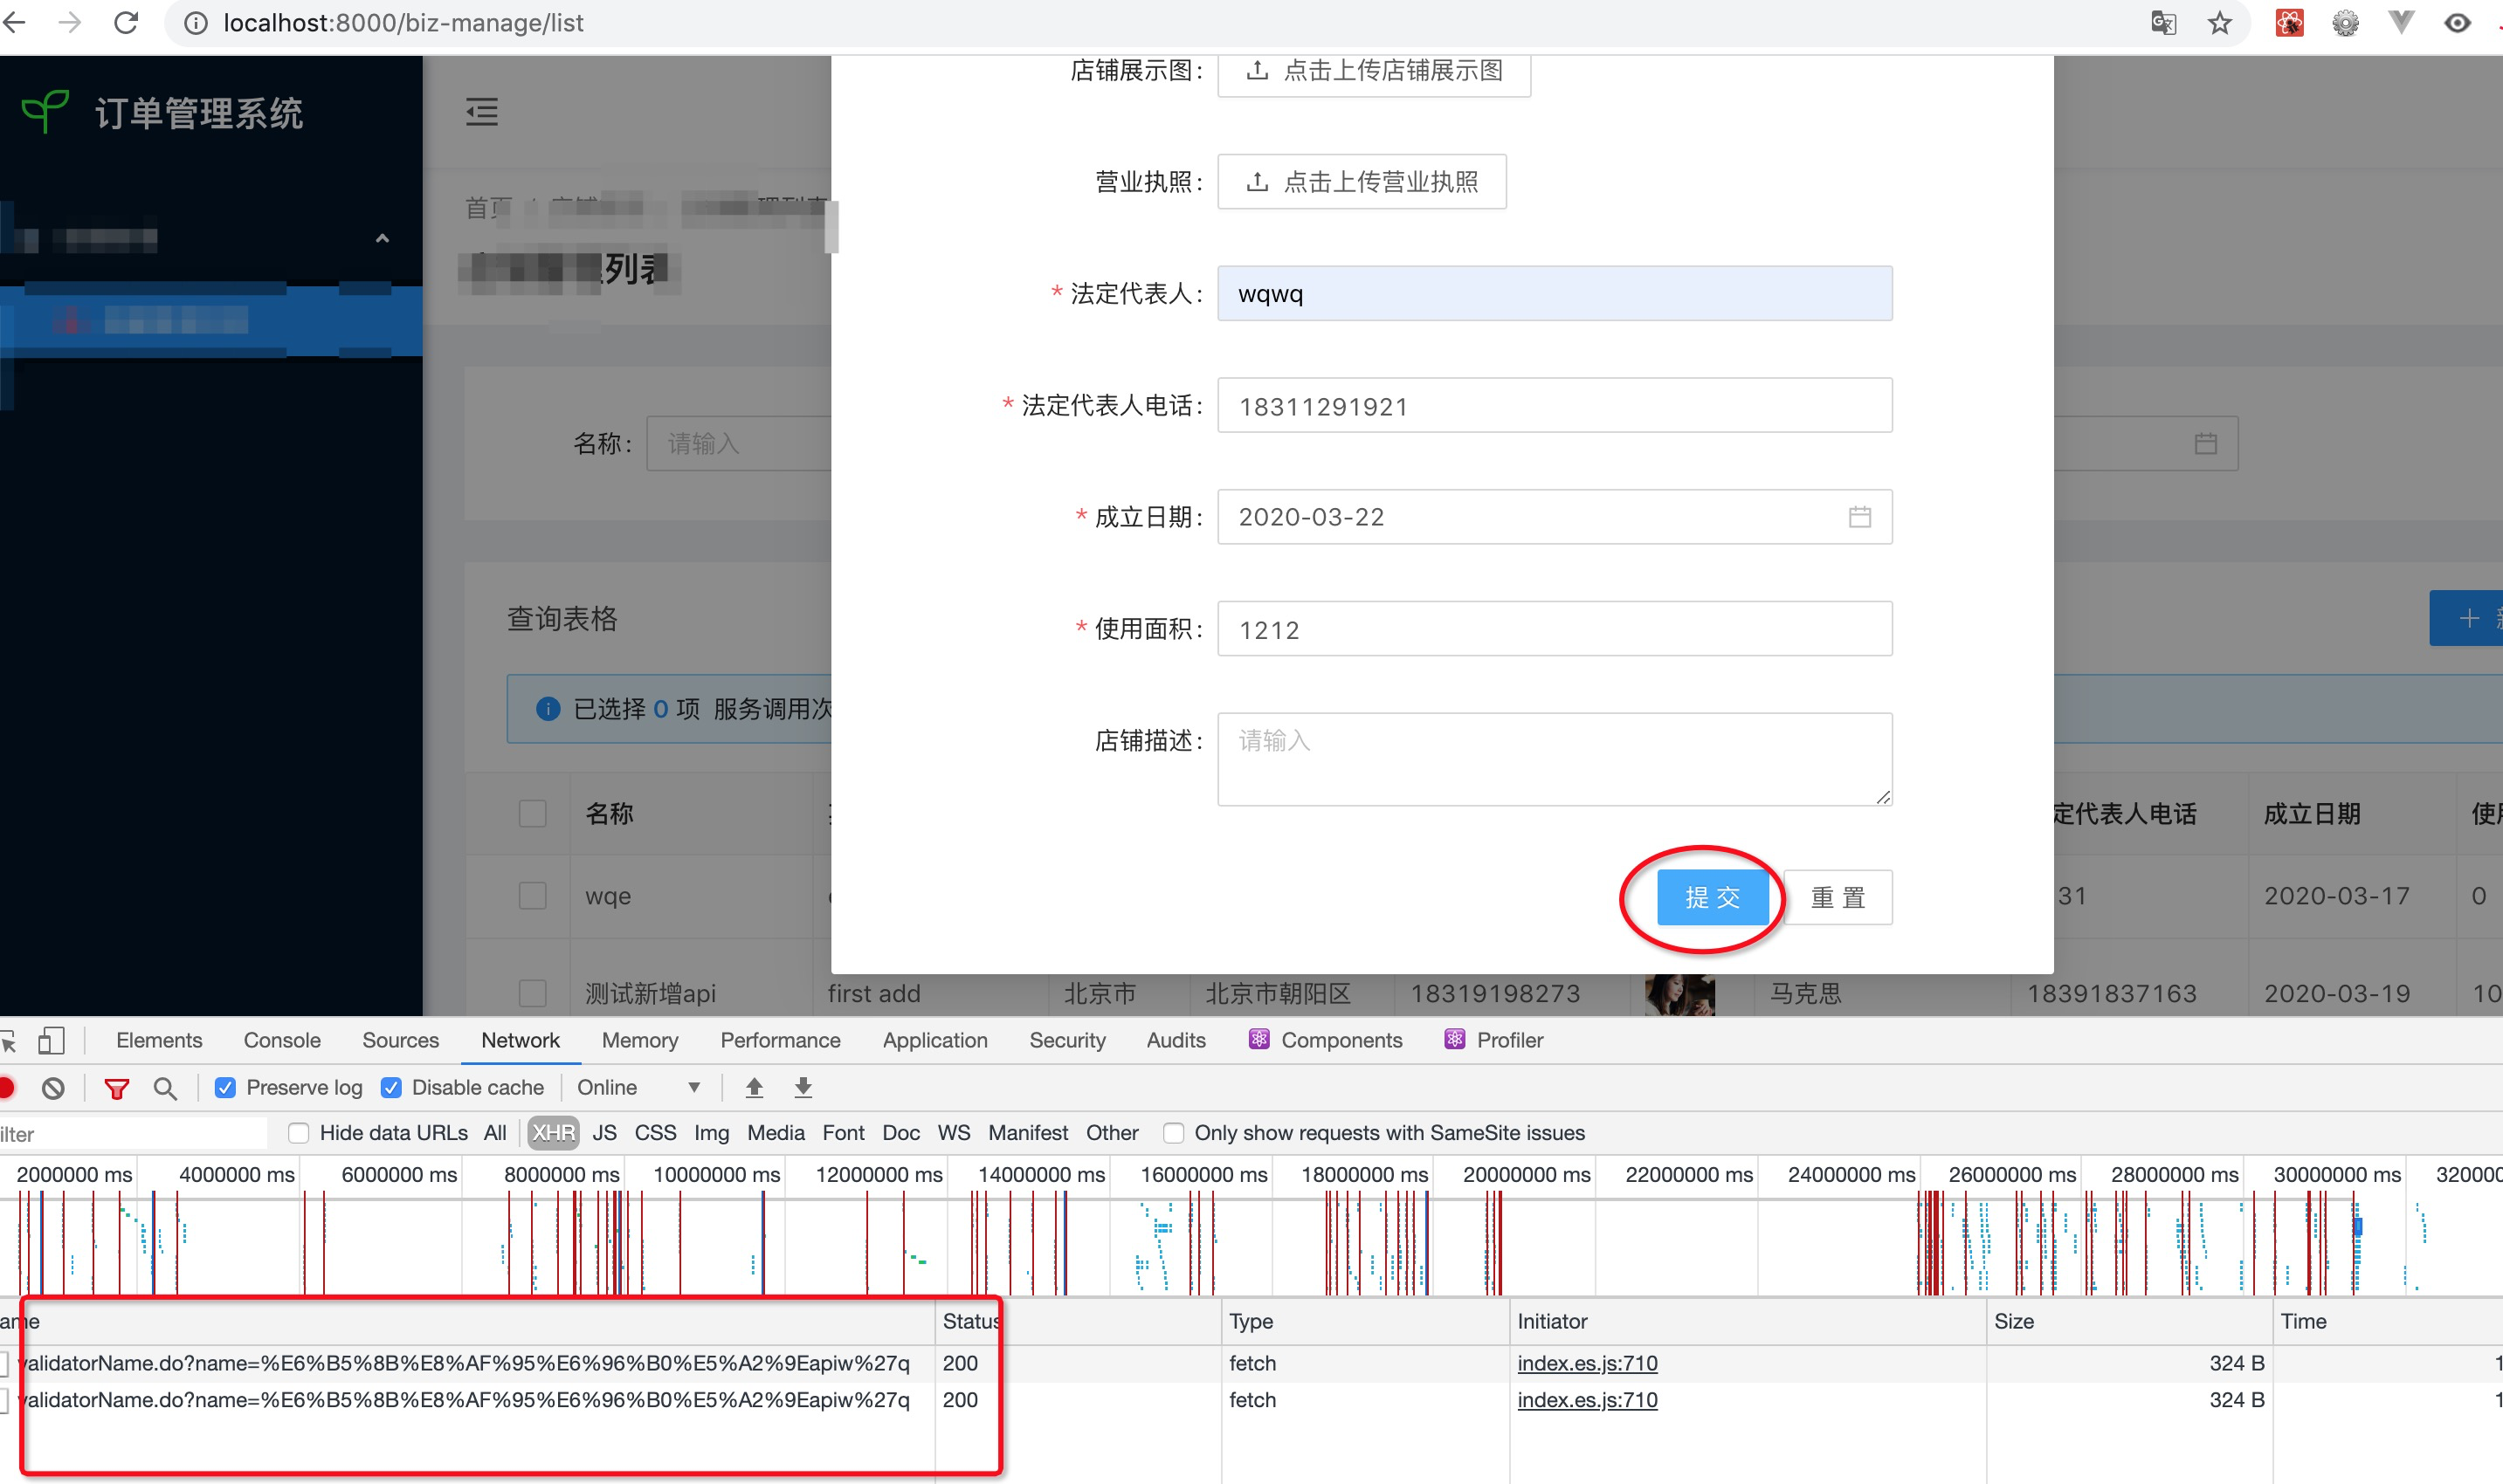
Task: Open the Components panel in DevTools
Action: [1341, 1040]
